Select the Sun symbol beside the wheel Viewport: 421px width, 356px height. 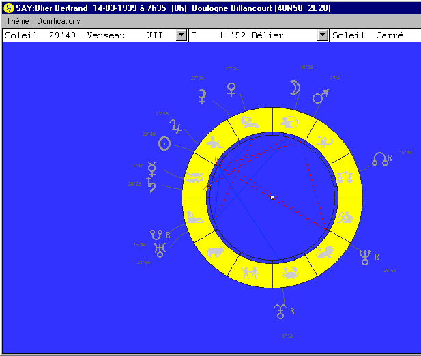[x=164, y=143]
